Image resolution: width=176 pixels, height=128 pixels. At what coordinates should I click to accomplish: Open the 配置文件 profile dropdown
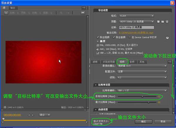142,72
